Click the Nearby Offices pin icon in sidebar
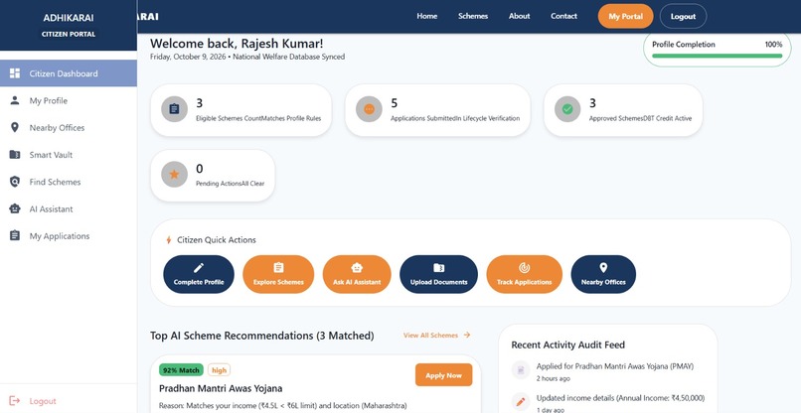The image size is (801, 413). (x=15, y=127)
